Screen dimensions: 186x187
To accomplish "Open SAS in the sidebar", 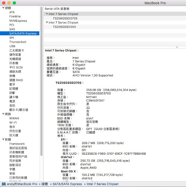I will pos(12,29).
